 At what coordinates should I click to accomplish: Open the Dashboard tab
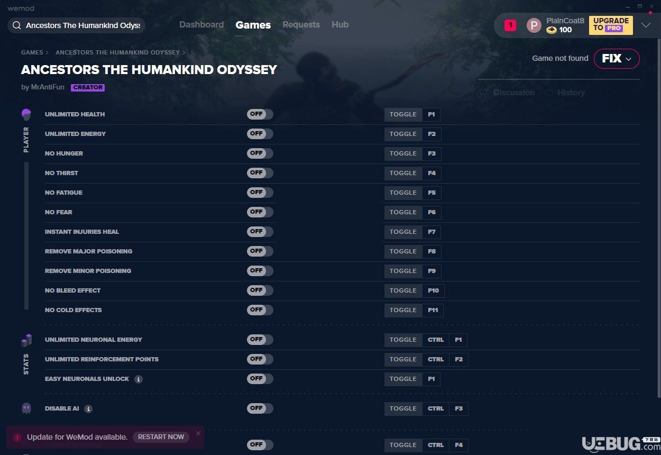201,25
